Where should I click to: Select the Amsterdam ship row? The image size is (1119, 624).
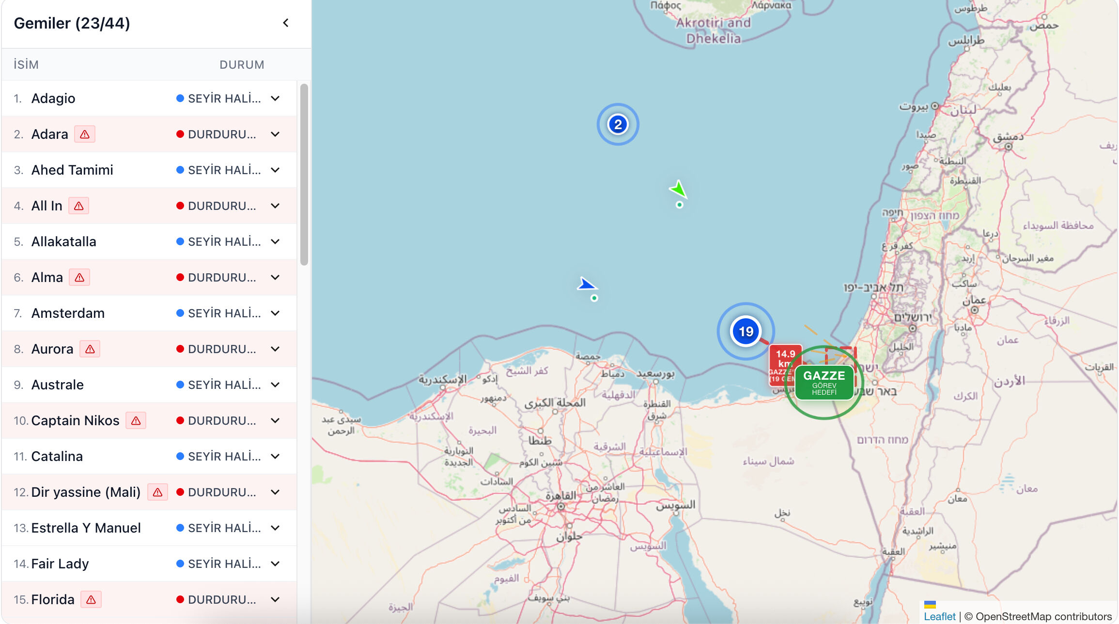point(68,313)
